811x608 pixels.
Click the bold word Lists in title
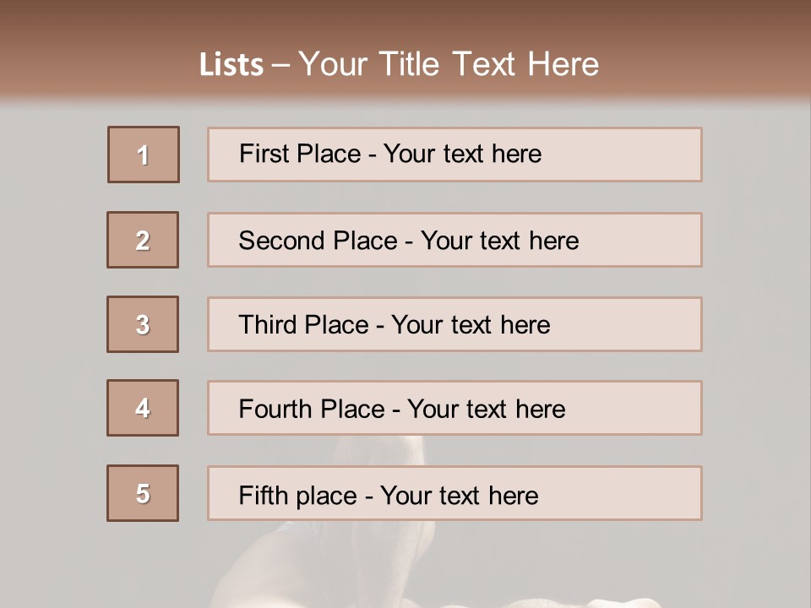click(x=231, y=65)
